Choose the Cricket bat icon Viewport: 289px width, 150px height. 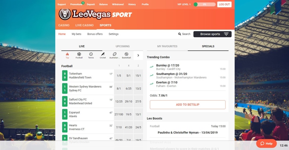pyautogui.click(x=103, y=55)
